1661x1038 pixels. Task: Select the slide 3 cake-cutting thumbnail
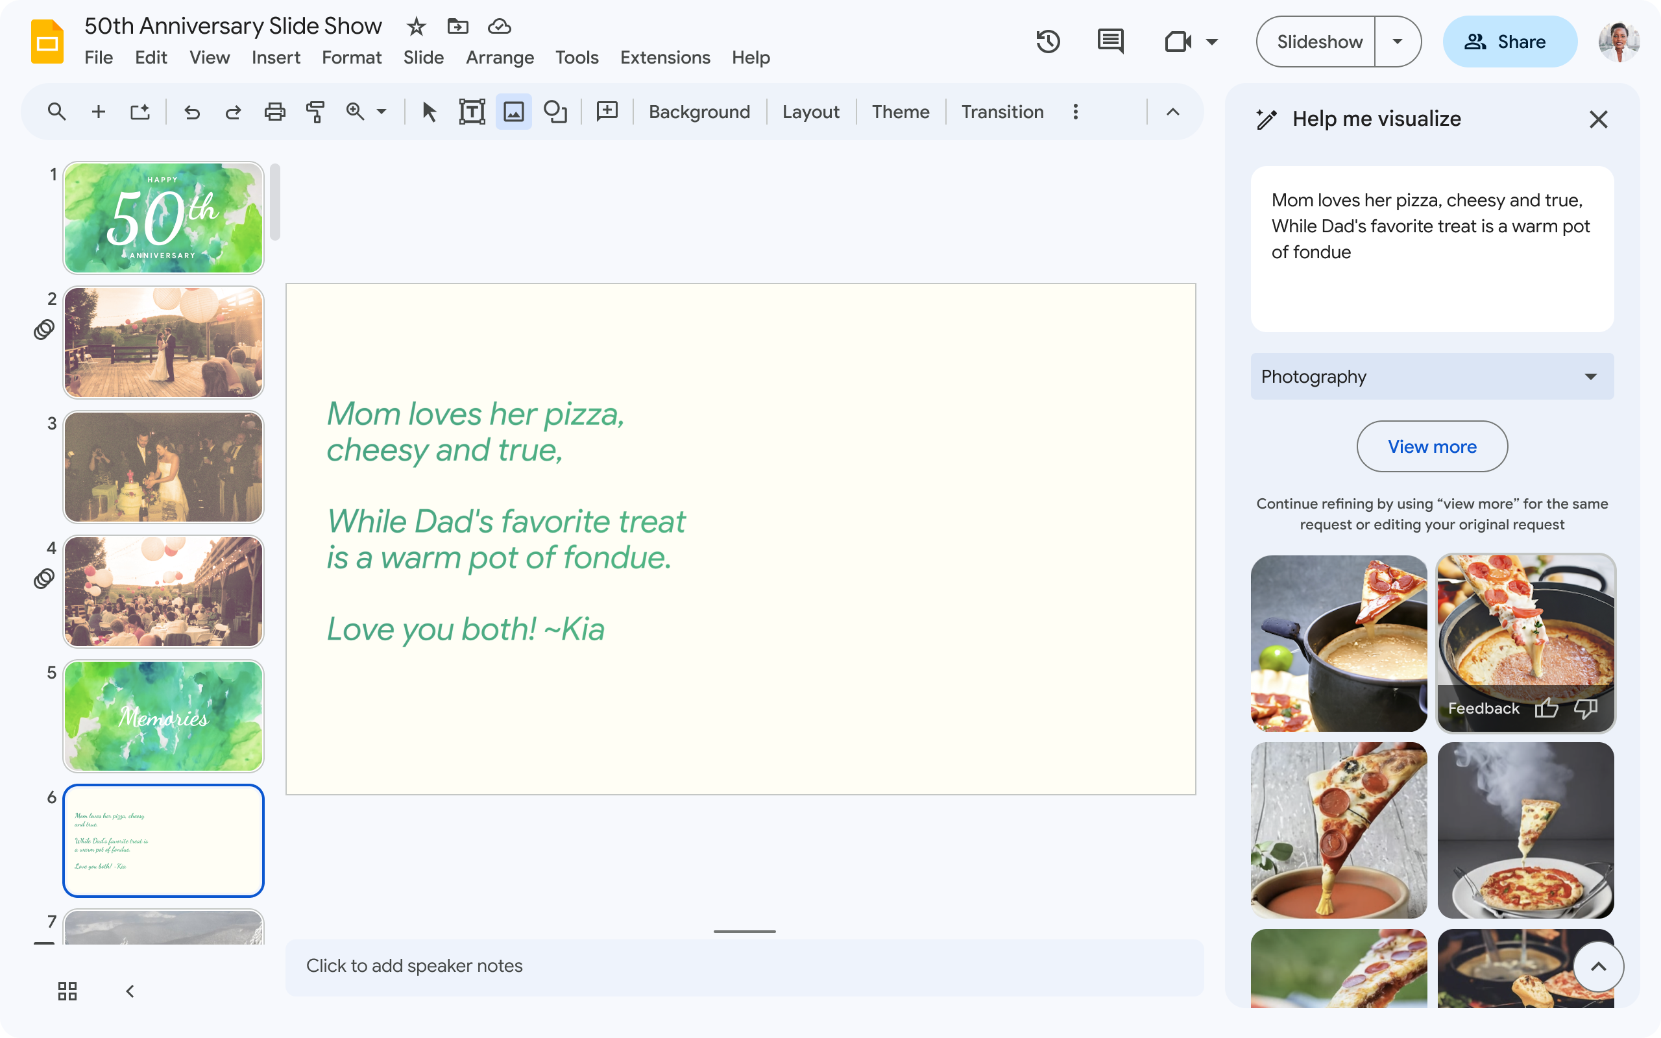click(164, 467)
